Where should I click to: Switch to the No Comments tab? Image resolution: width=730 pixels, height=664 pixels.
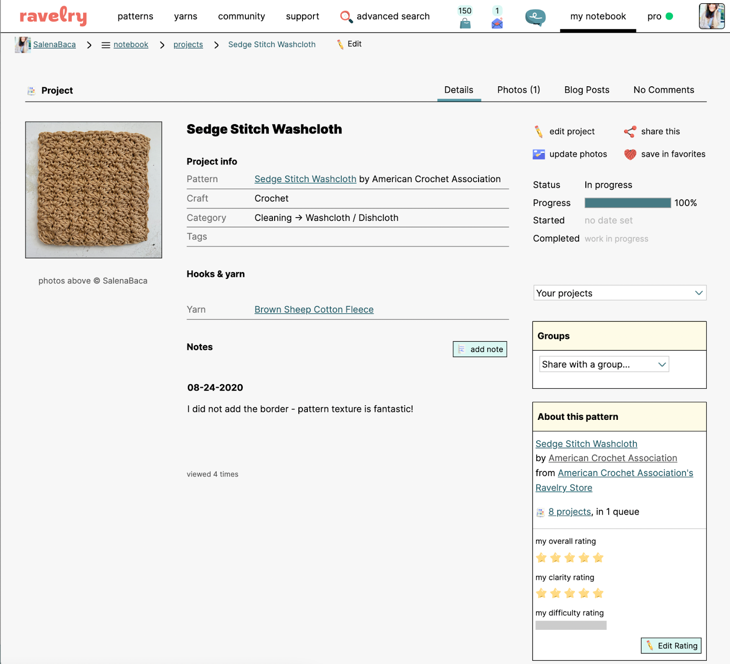[x=664, y=90]
